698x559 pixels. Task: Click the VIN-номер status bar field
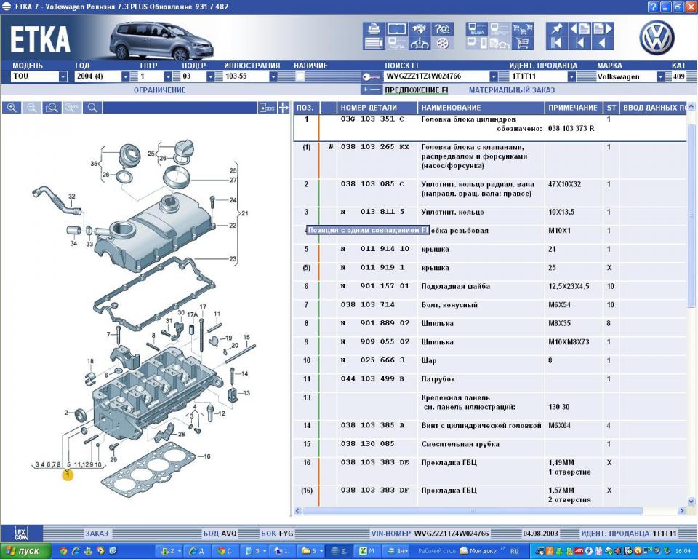(x=430, y=533)
